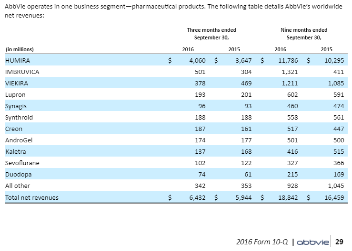
Task: Click HUMIRA value 4,060
Action: [197, 61]
